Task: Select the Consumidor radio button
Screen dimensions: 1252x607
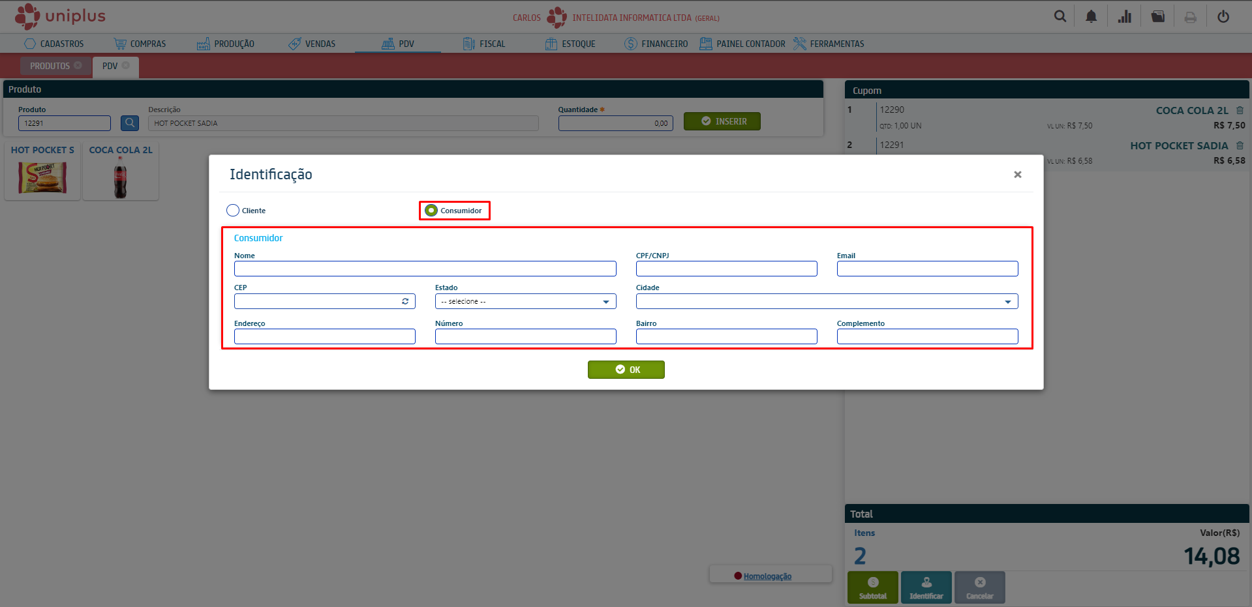Action: (431, 211)
